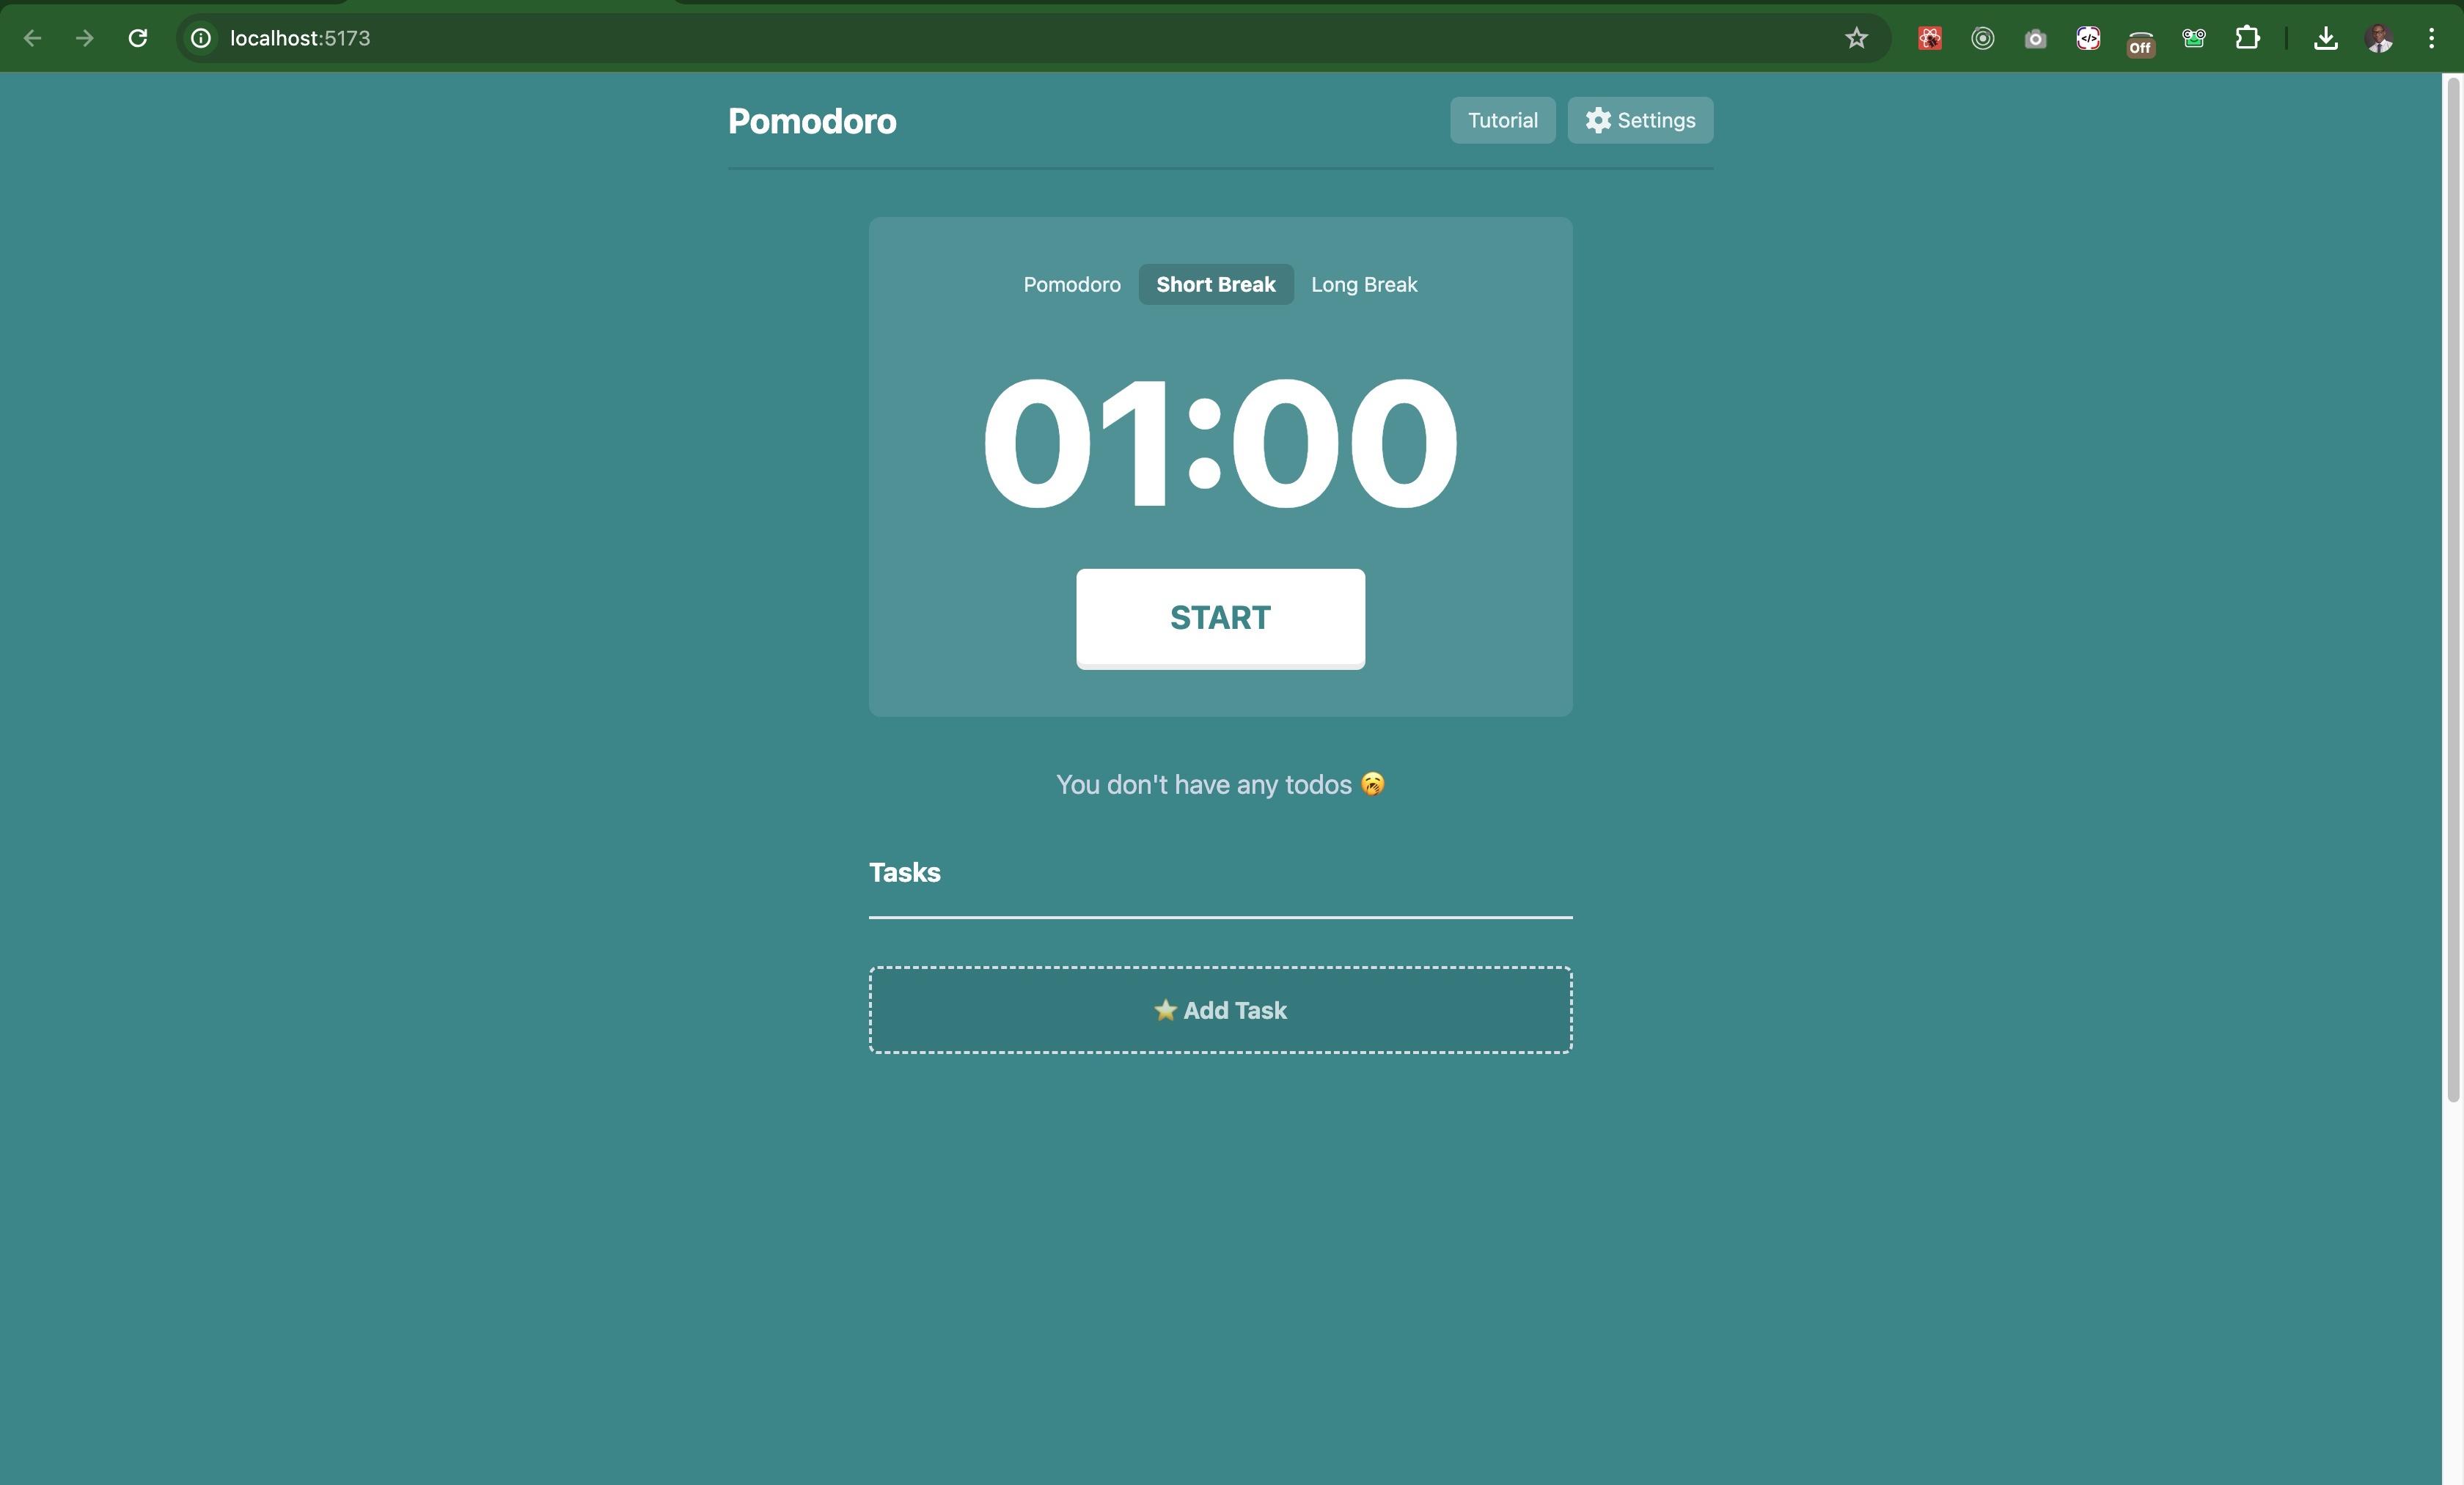Switch to the Long Break tab

(x=1364, y=283)
